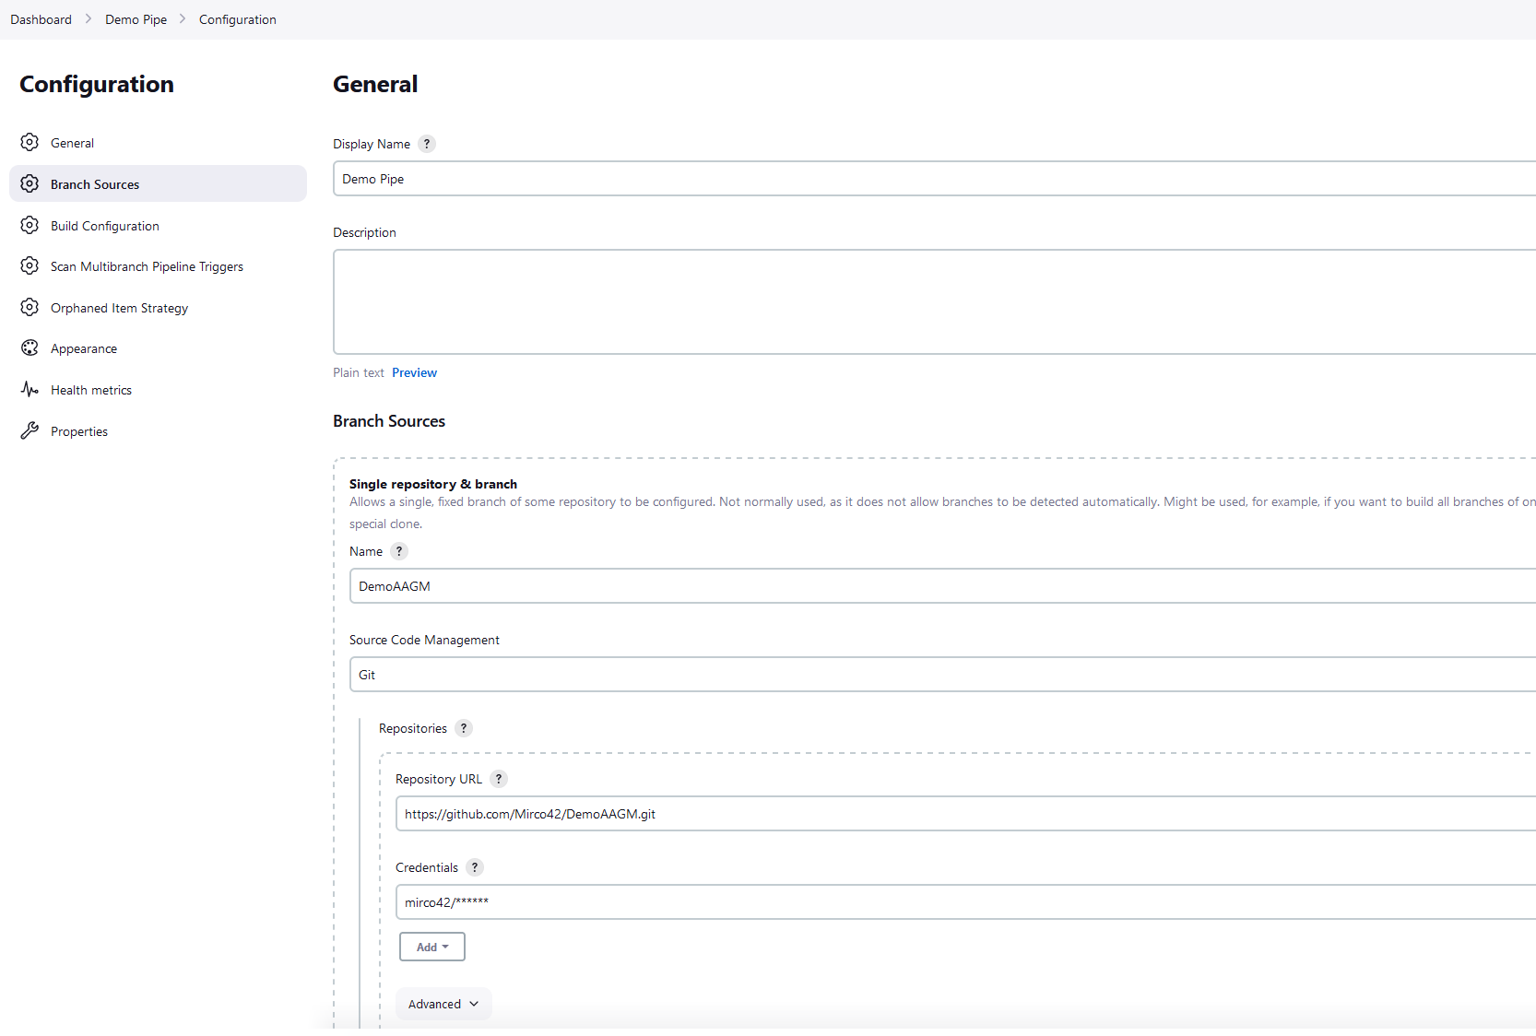Click the General gear icon in sidebar
This screenshot has width=1536, height=1036.
[x=30, y=143]
